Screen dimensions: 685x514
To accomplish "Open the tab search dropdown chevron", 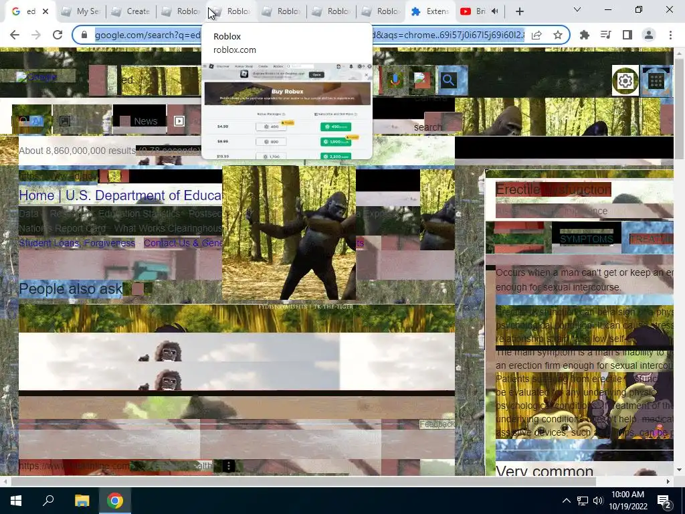I will [577, 9].
